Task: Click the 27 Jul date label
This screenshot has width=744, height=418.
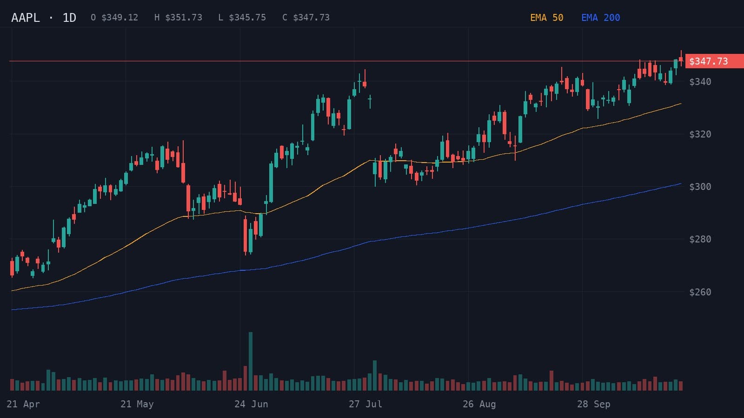Action: (x=365, y=404)
